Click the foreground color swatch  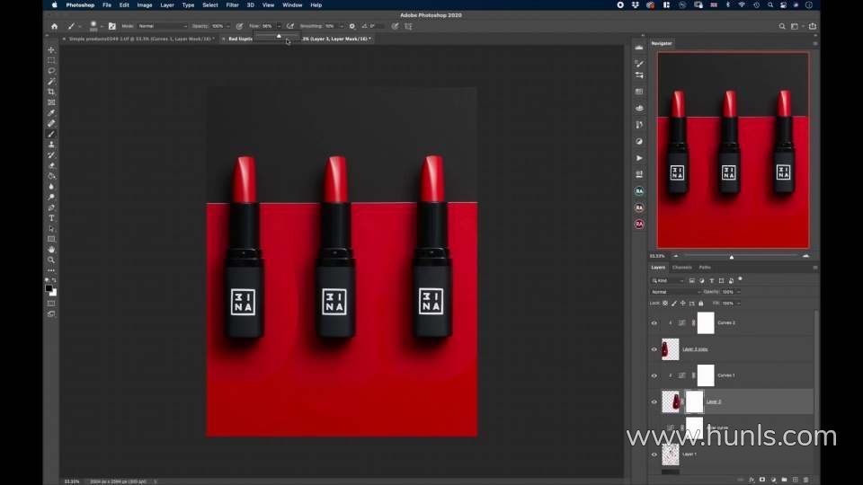click(49, 288)
